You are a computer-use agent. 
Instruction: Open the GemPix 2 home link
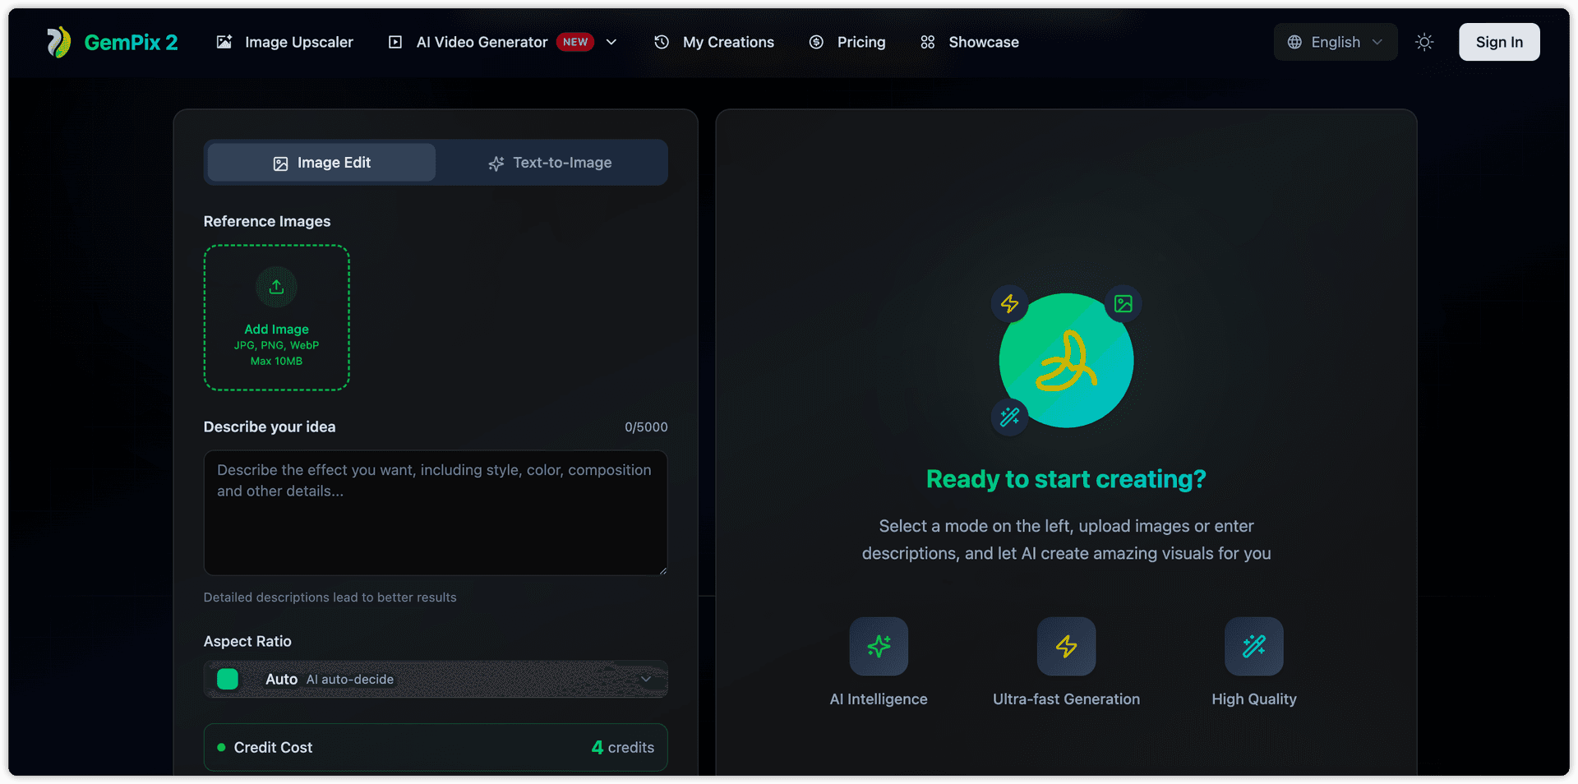[113, 42]
